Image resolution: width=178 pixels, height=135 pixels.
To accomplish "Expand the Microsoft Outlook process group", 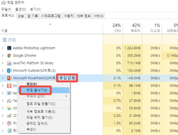I will [x=3, y=71].
